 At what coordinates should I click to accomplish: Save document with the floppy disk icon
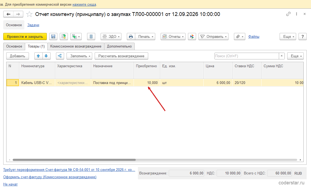(x=53, y=37)
